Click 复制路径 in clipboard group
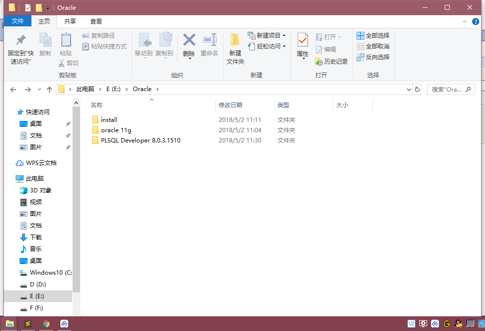The width and height of the screenshot is (485, 331). point(99,36)
